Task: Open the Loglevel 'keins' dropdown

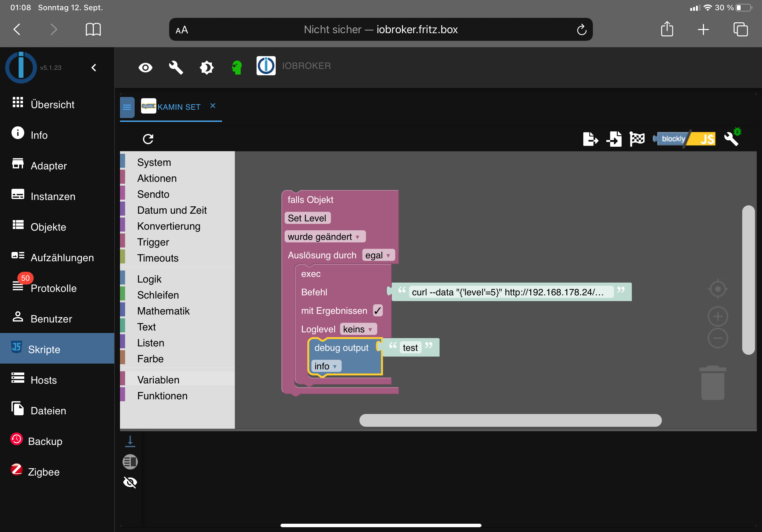Action: (x=358, y=329)
